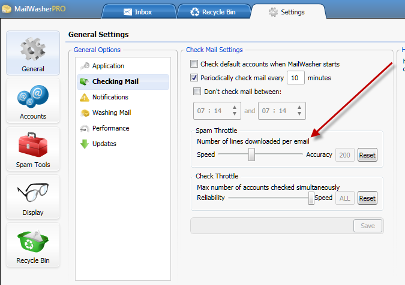405x285 pixels.
Task: Increase the second time field with up arrow
Action: pyautogui.click(x=299, y=107)
